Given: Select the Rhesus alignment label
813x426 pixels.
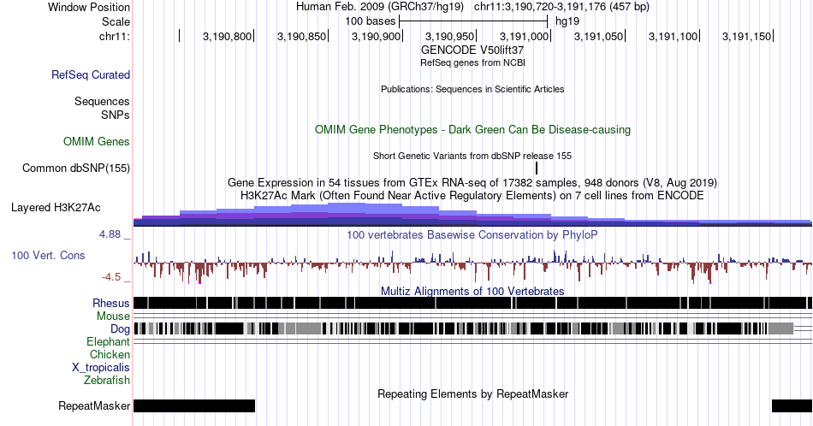Looking at the screenshot, I should pyautogui.click(x=111, y=303).
